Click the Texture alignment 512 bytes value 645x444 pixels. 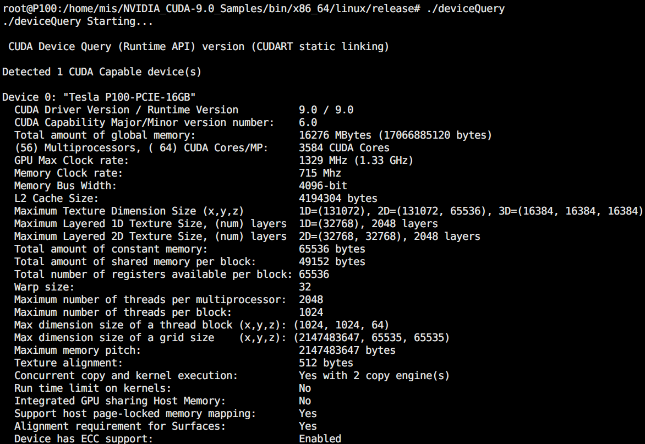click(326, 363)
